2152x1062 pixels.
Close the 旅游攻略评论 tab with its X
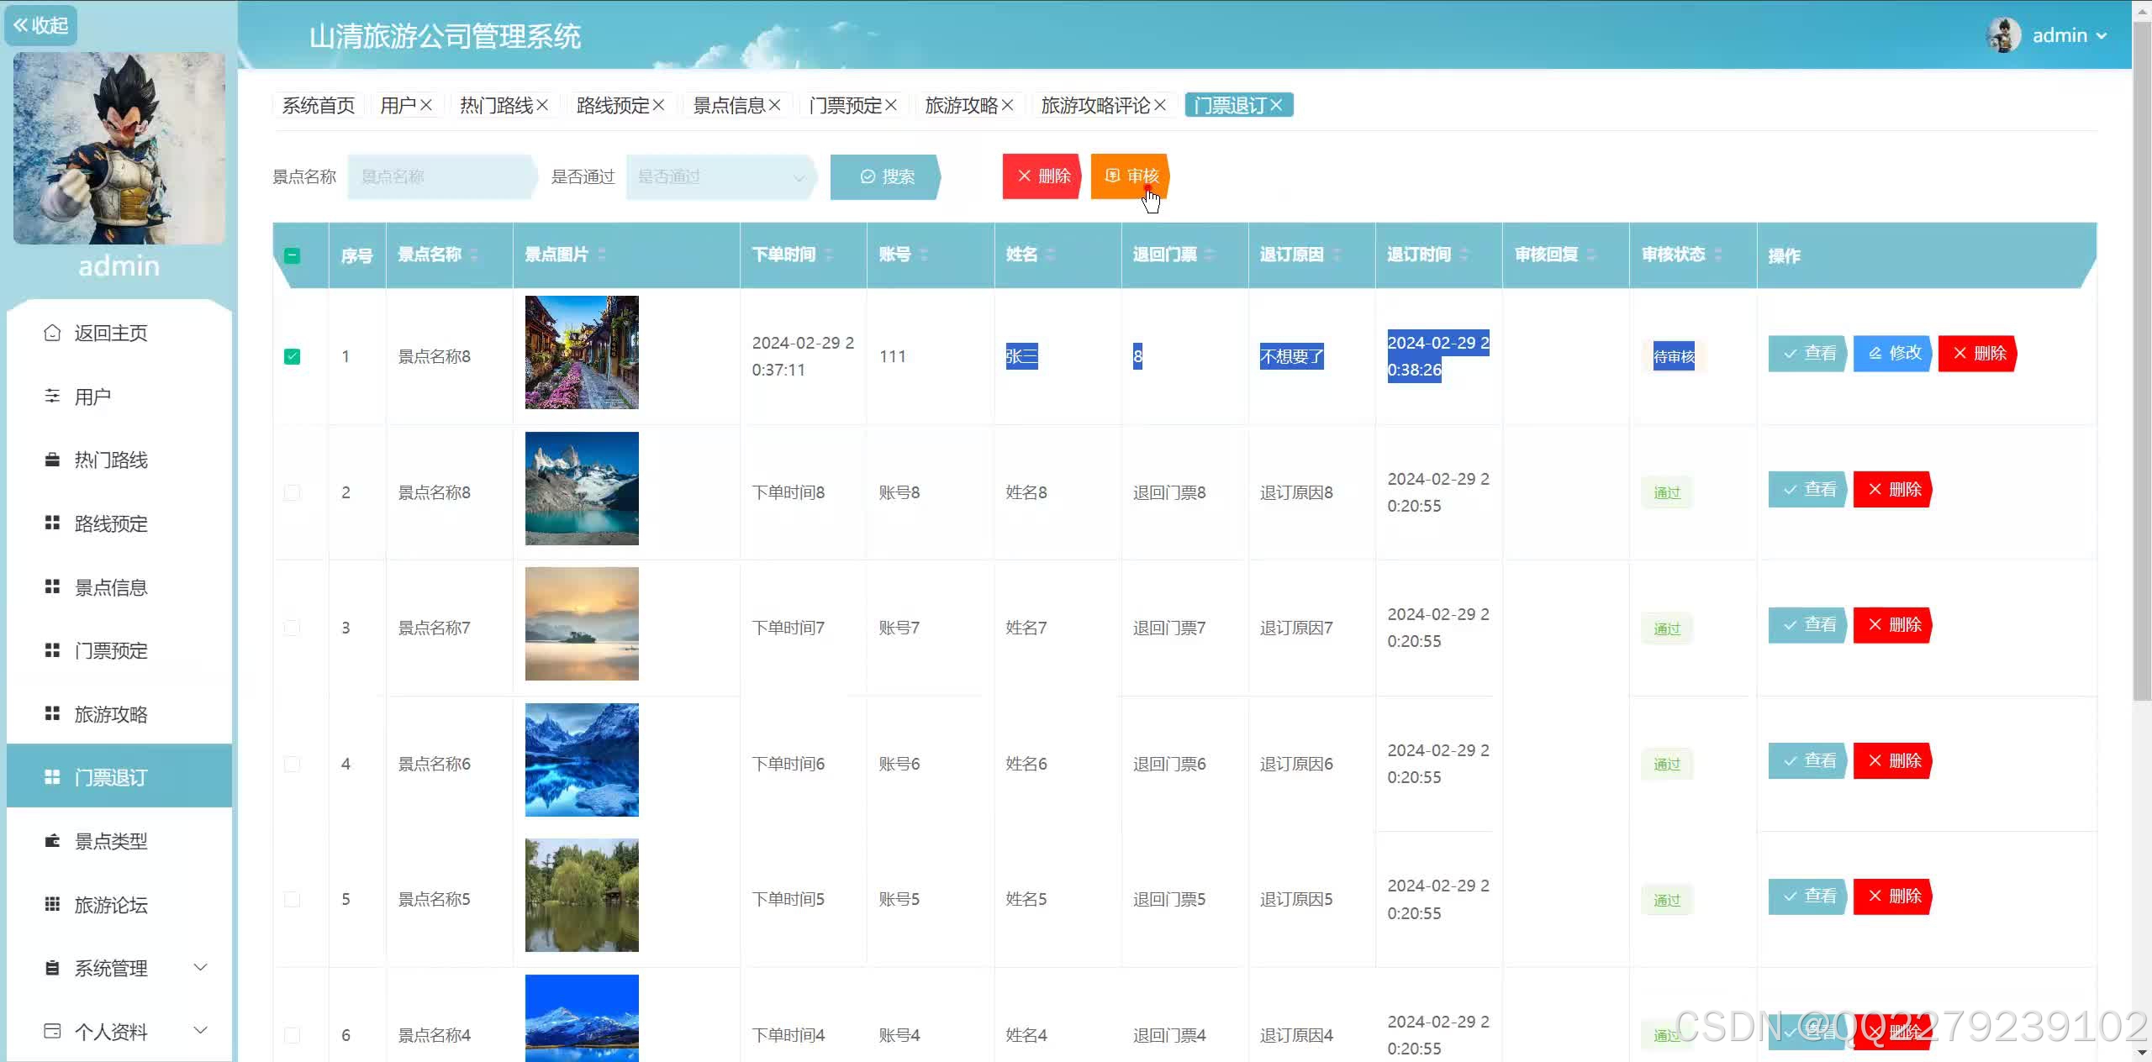(1160, 105)
